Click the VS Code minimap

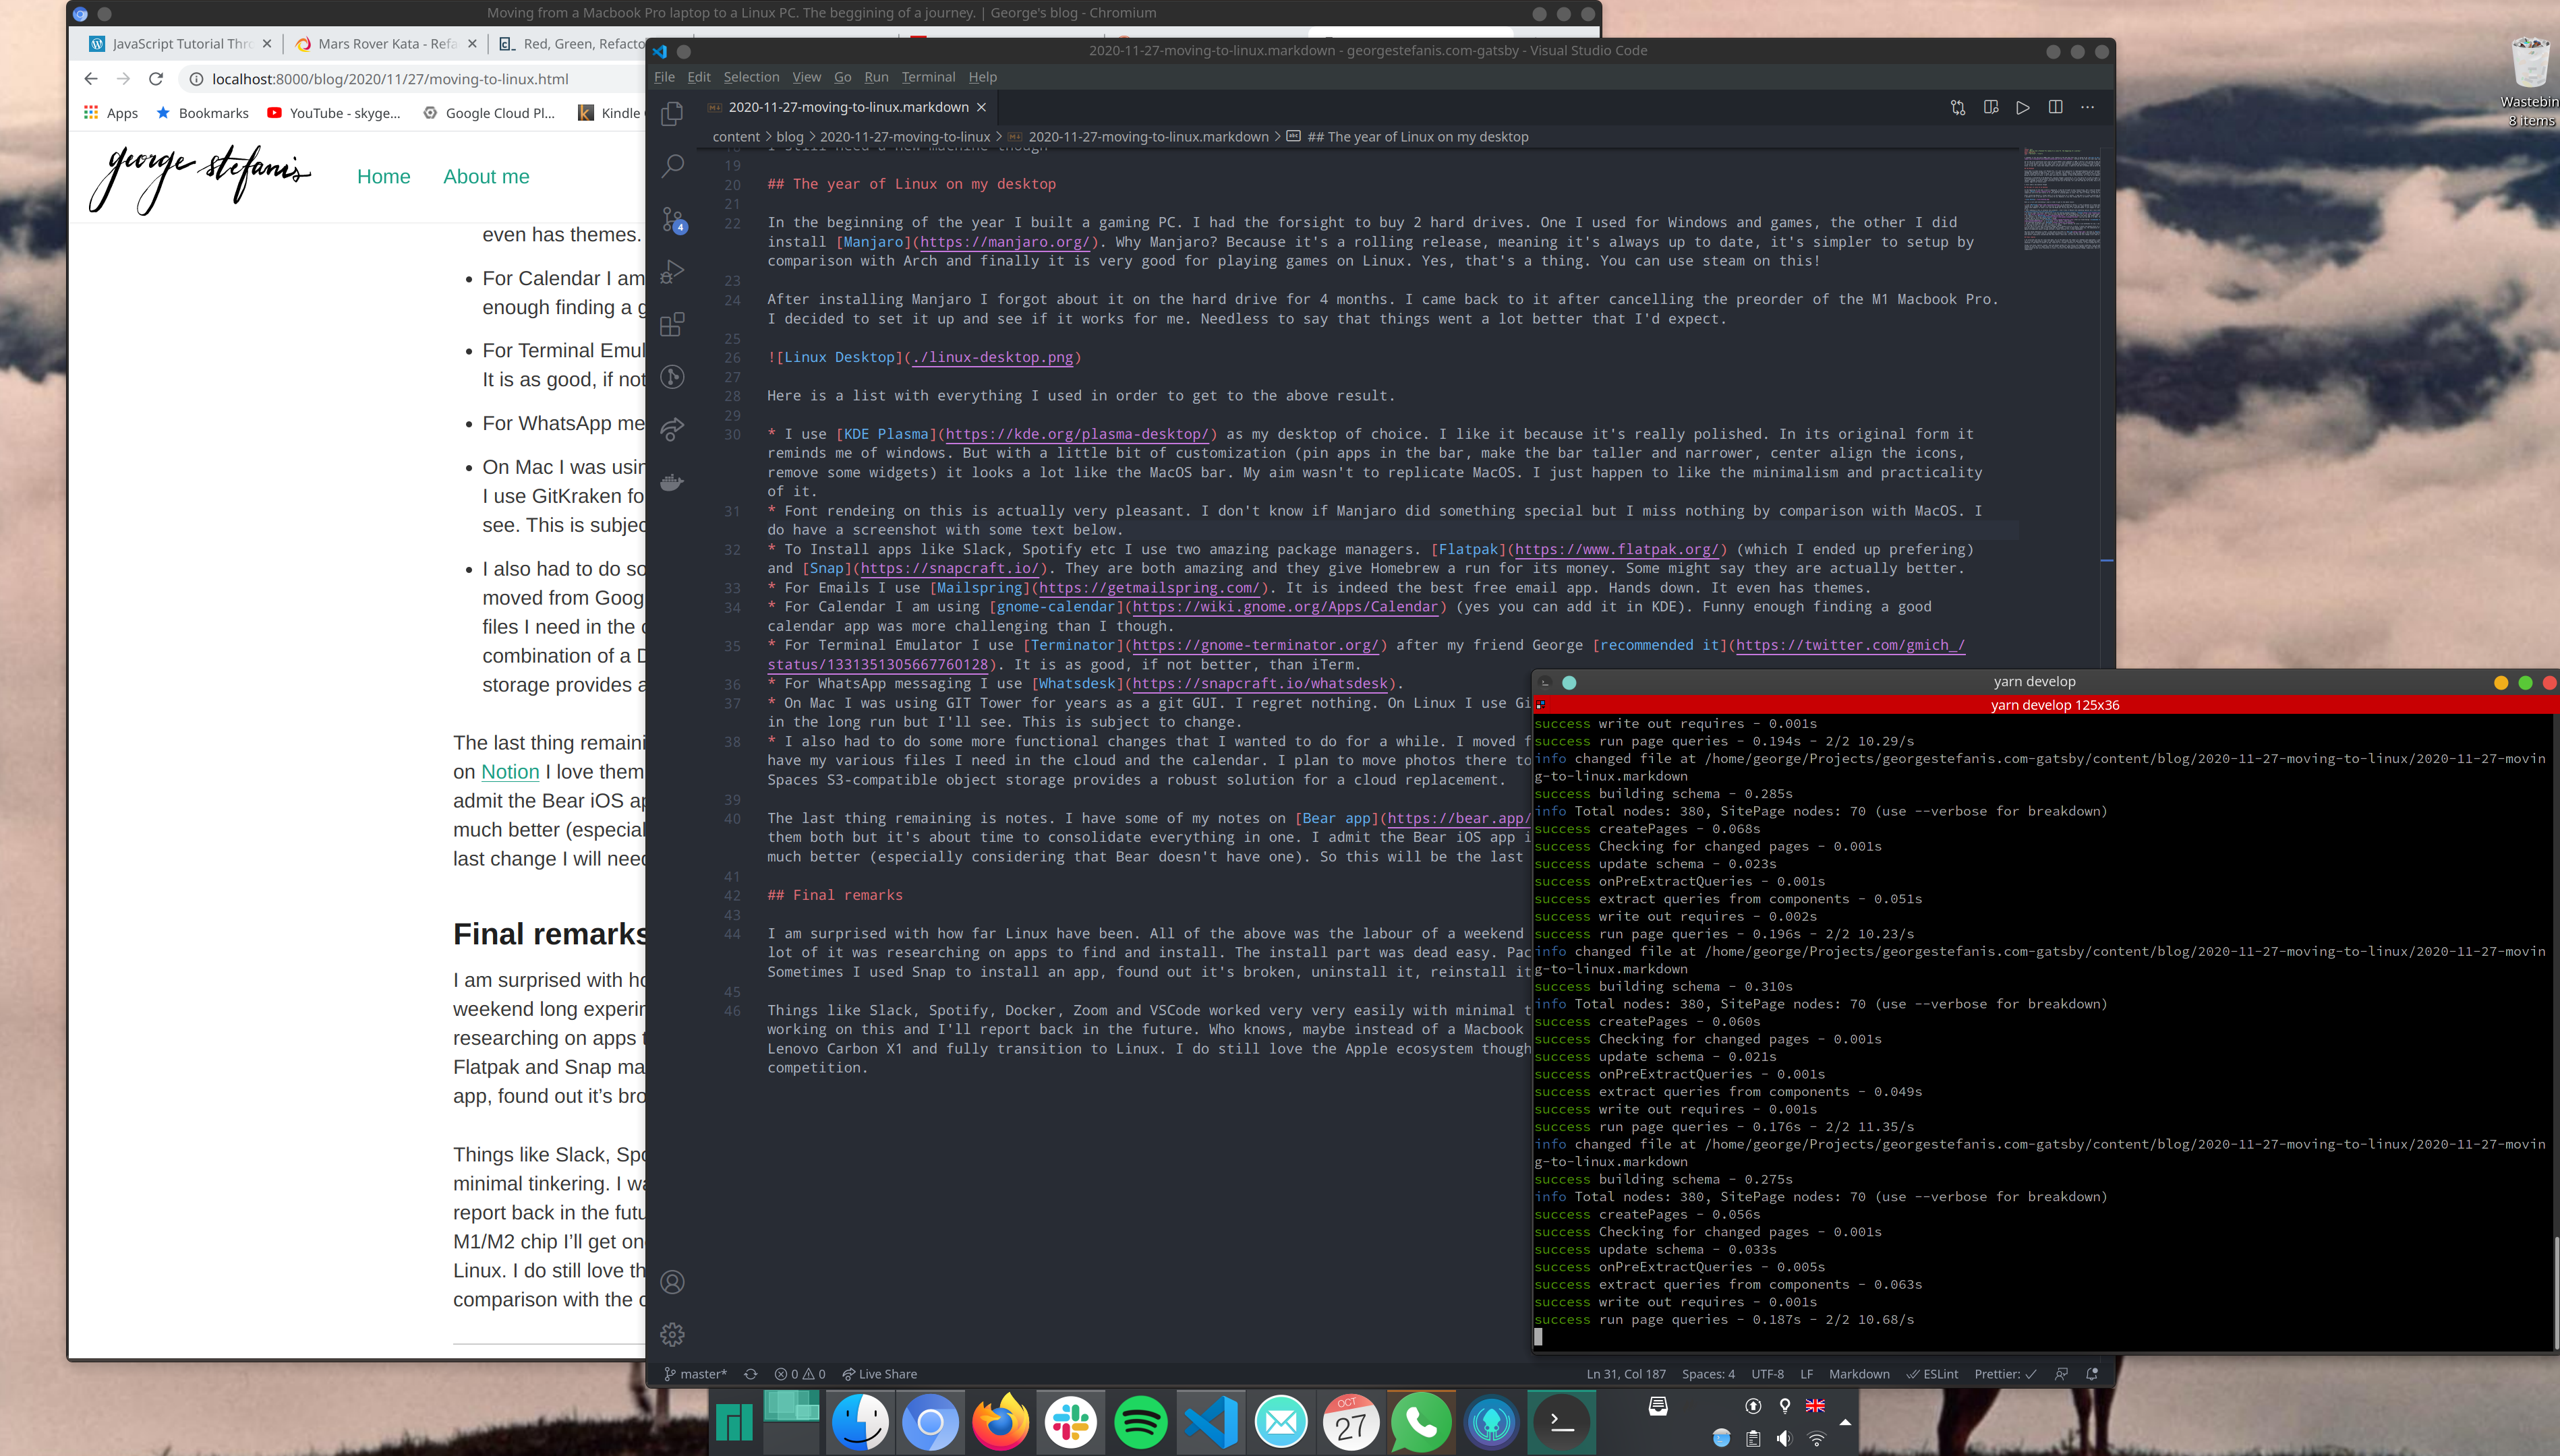(x=2062, y=199)
